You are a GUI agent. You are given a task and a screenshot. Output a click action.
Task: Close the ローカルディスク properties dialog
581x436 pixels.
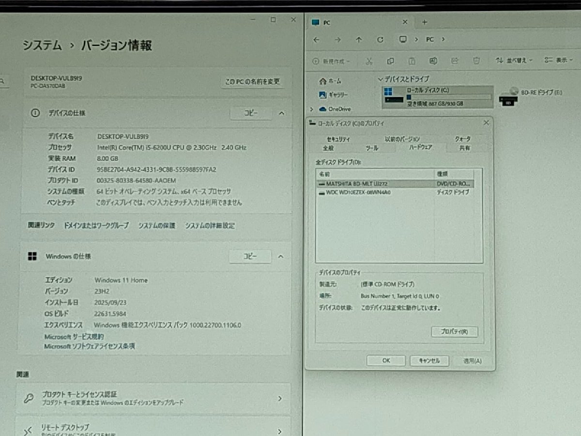486,123
